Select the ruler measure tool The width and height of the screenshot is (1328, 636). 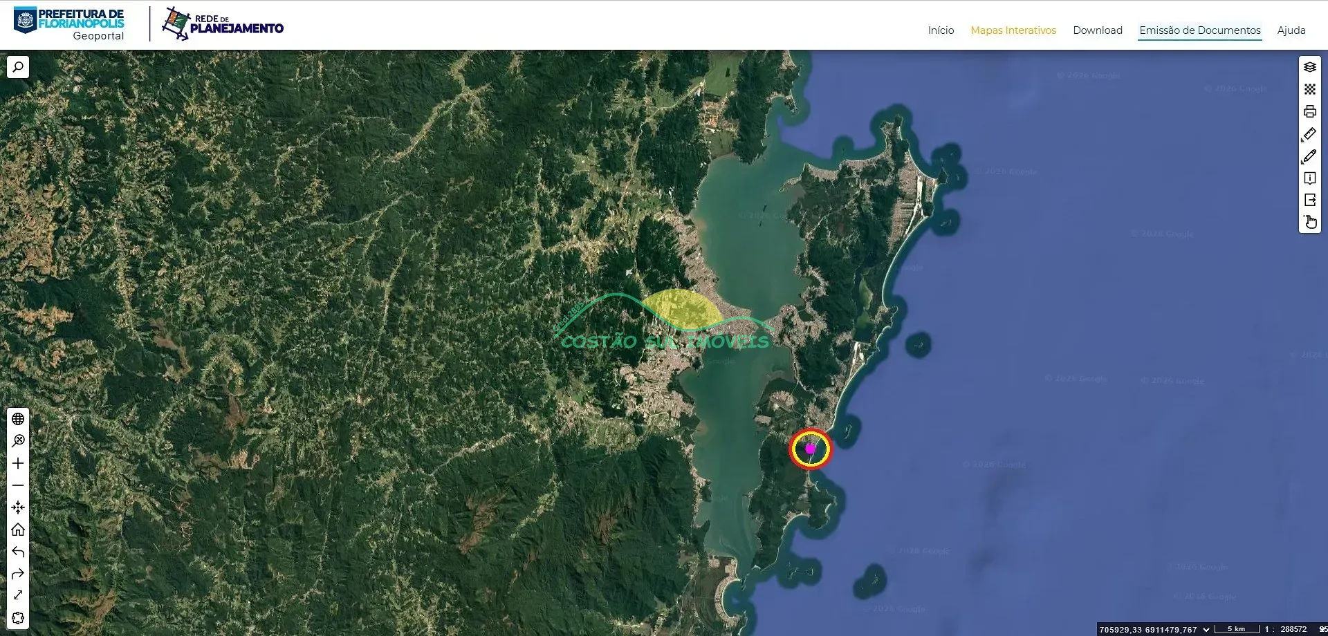pyautogui.click(x=1310, y=133)
